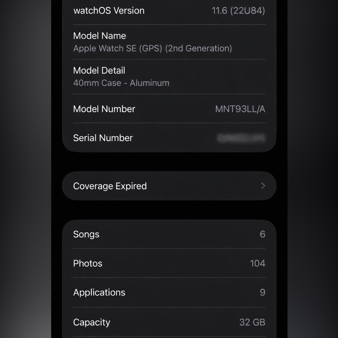Tap the 32 GB capacity value
This screenshot has width=338, height=338.
point(252,322)
